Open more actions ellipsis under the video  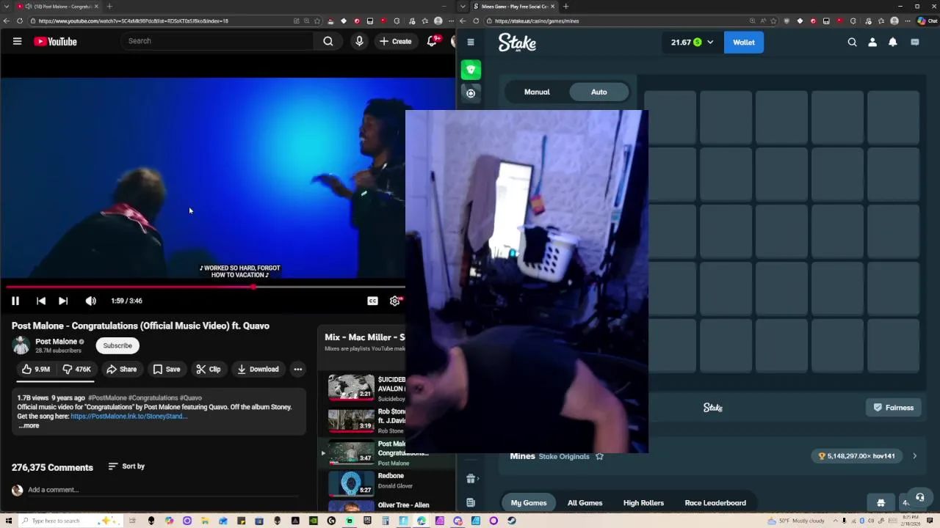[x=297, y=369]
